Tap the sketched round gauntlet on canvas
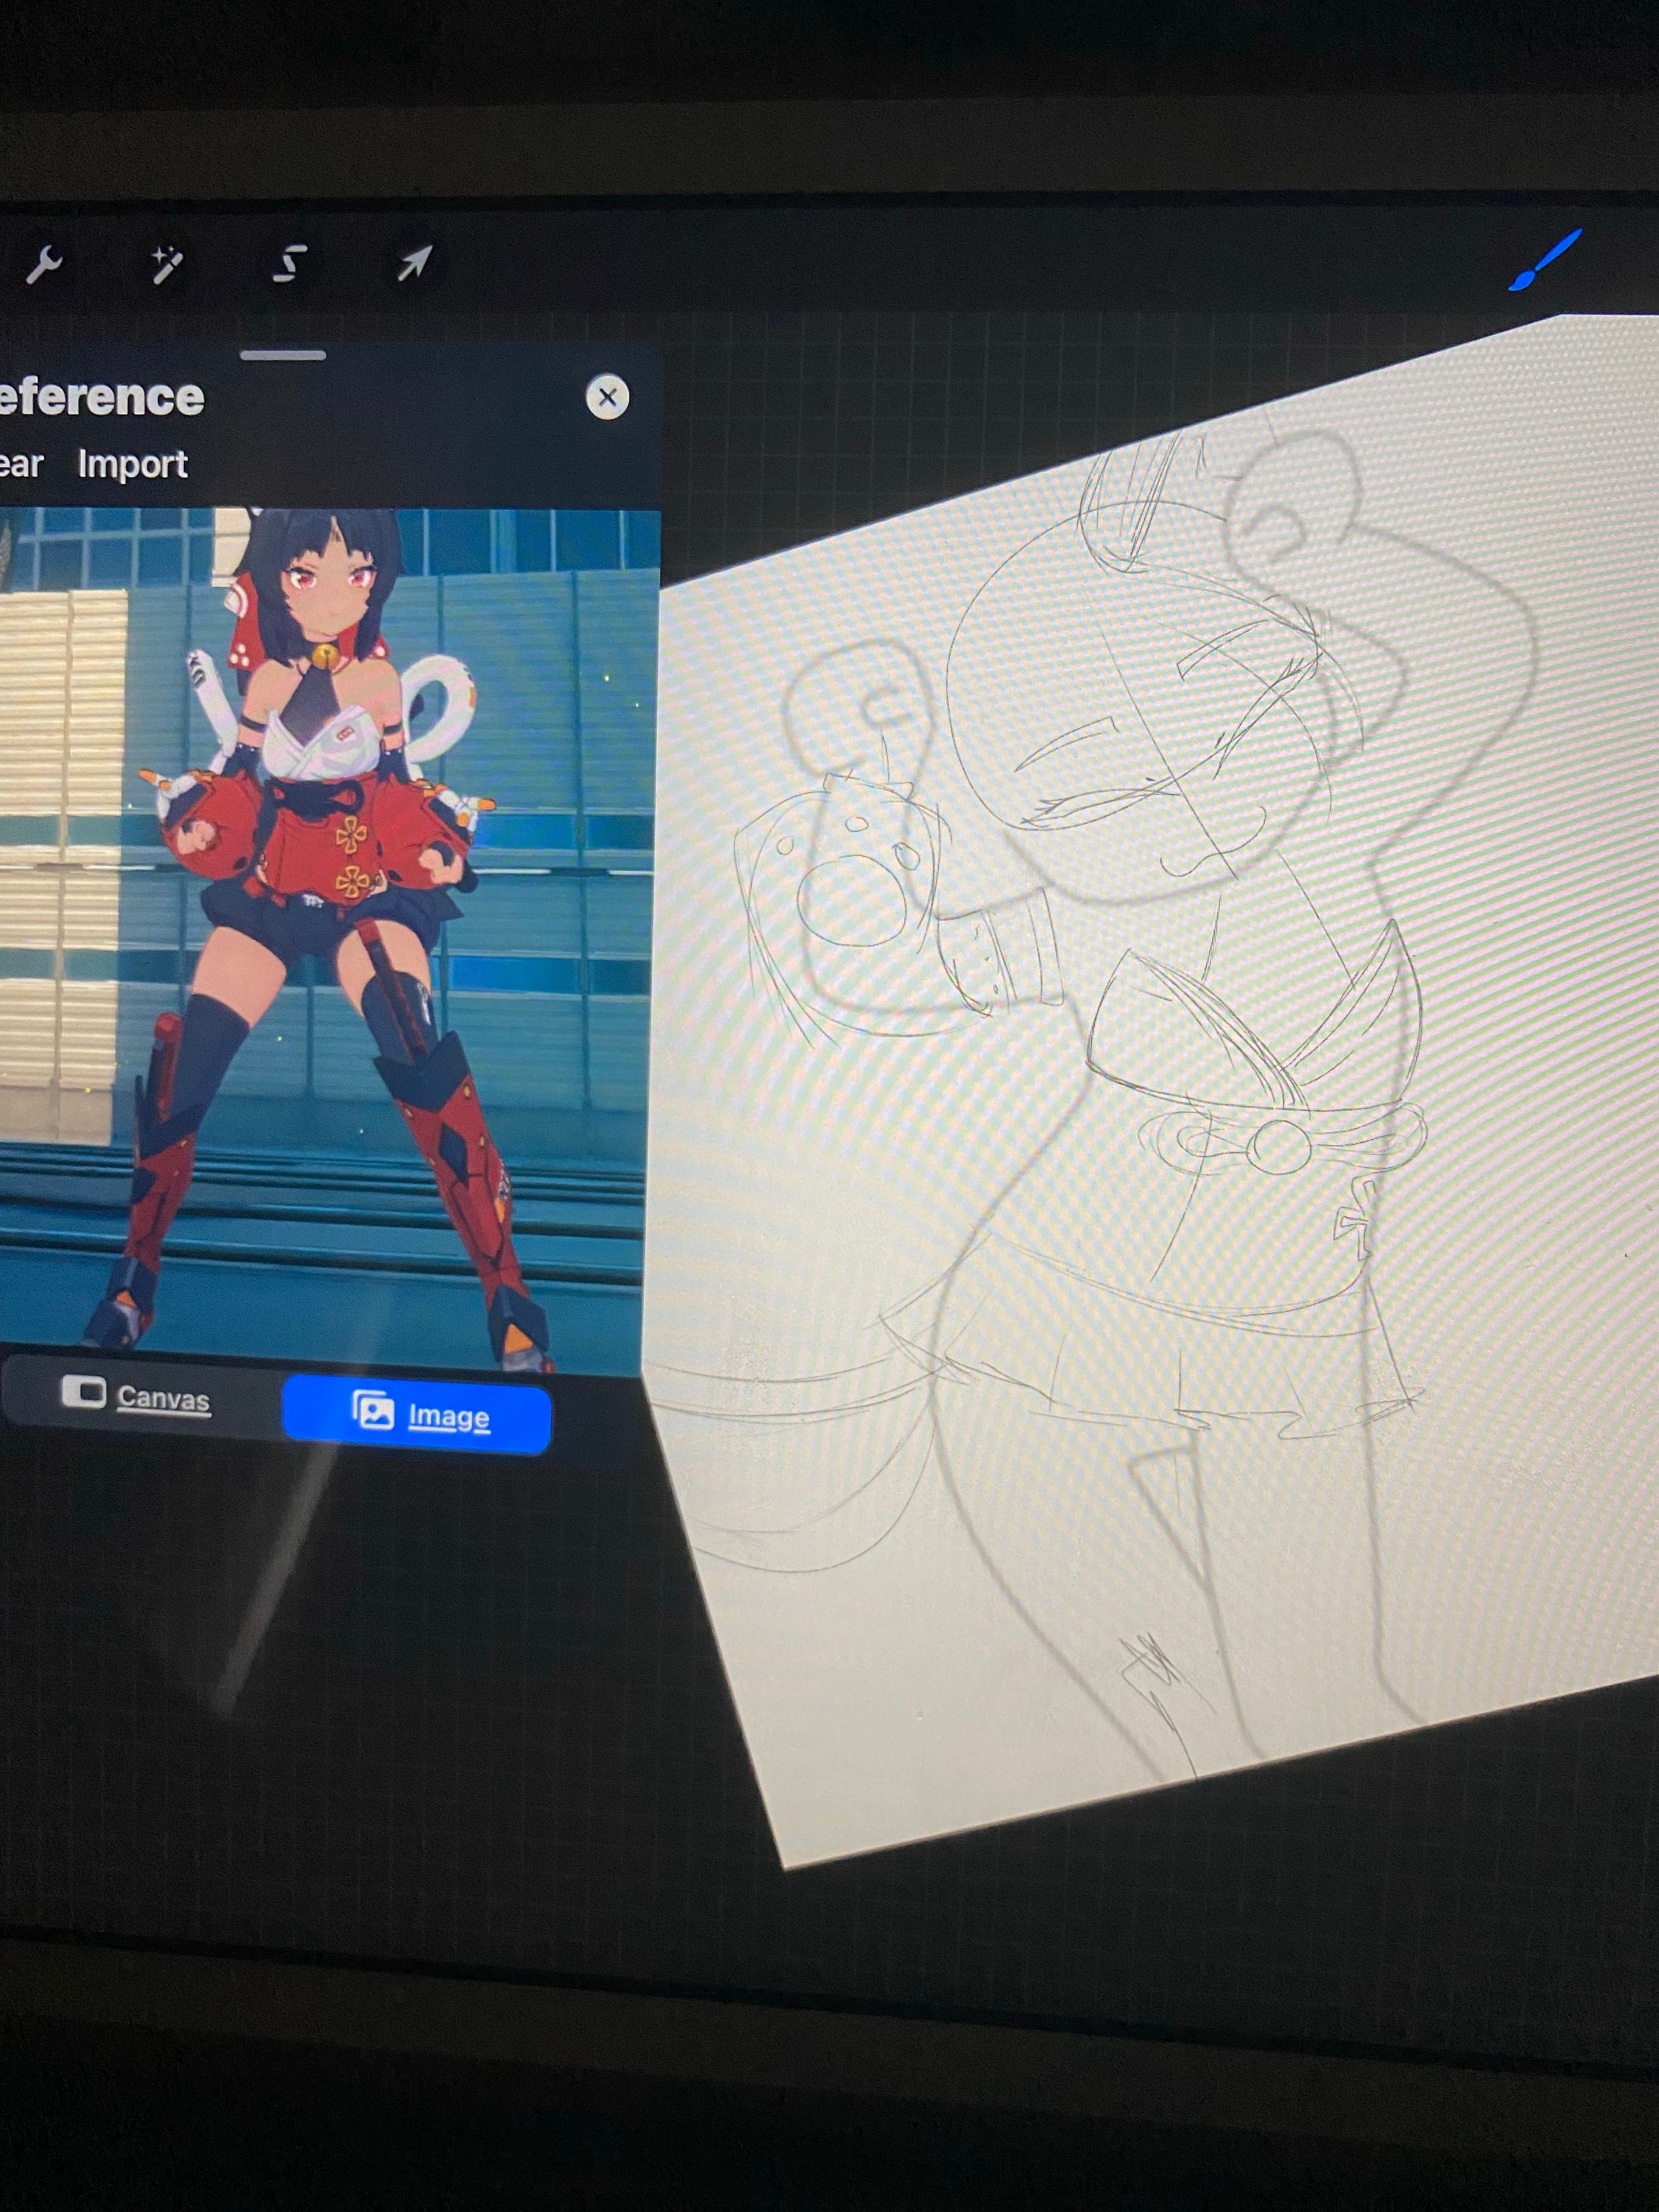 (x=850, y=895)
